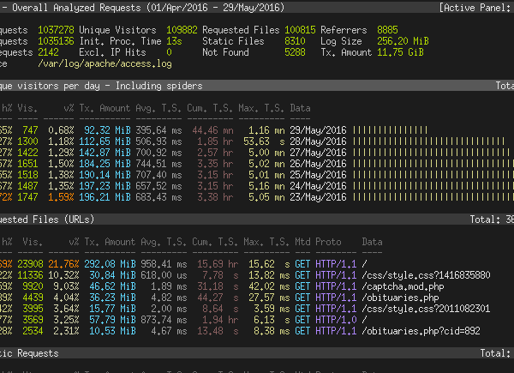Screen dimensions: 514x373
Task: Click the Overall Analyzed Requests title
Action: point(148,8)
